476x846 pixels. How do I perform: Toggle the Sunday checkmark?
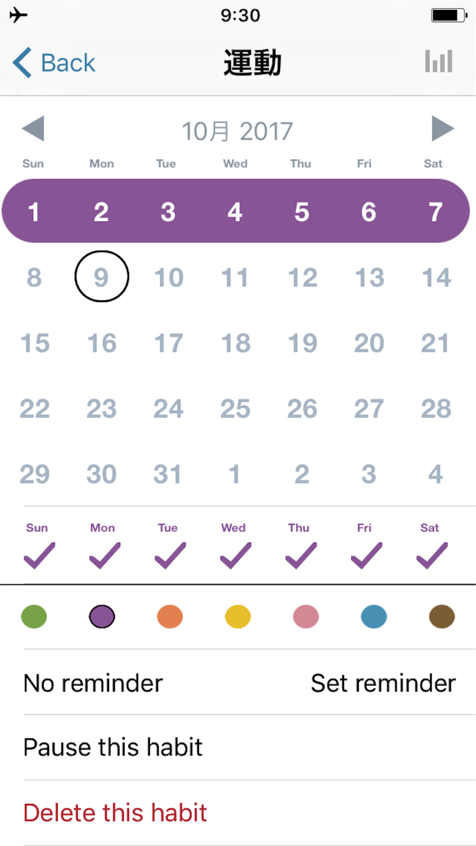tap(39, 556)
